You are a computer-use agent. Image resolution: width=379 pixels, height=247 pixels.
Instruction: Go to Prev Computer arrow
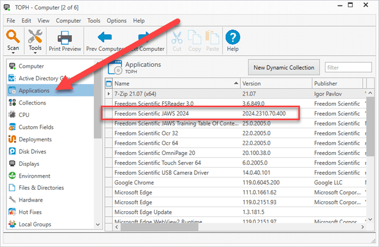click(104, 37)
